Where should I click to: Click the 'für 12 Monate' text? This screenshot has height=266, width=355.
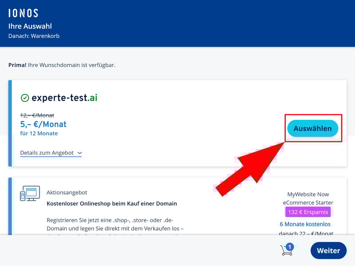39,133
